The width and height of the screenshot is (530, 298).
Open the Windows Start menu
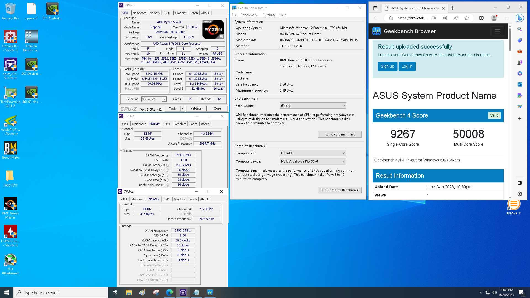pos(7,292)
